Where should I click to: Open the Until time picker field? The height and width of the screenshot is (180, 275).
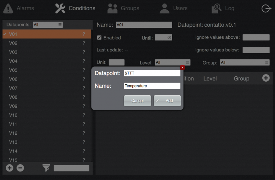(x=164, y=37)
